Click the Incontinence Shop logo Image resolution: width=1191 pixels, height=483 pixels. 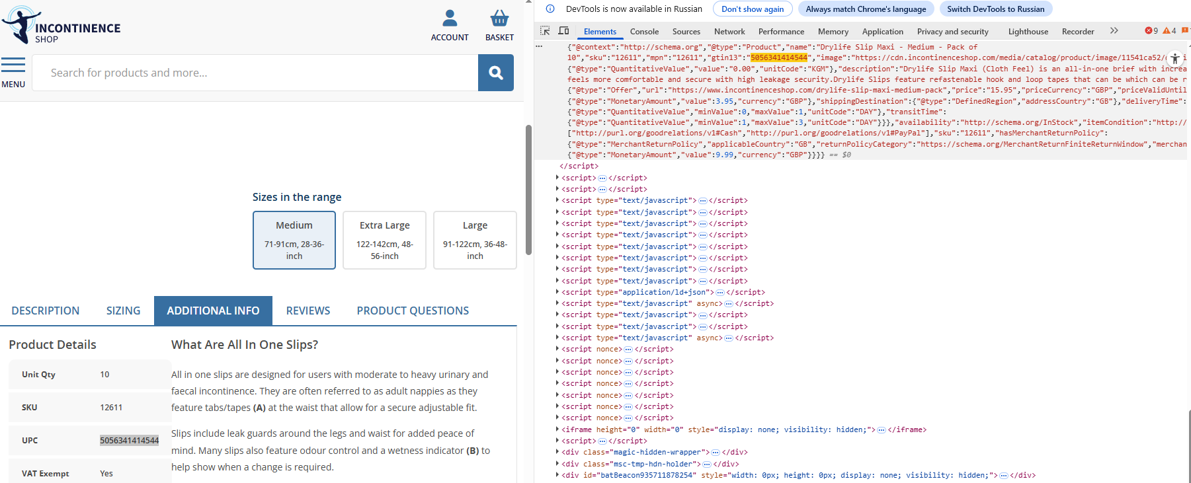pyautogui.click(x=62, y=26)
